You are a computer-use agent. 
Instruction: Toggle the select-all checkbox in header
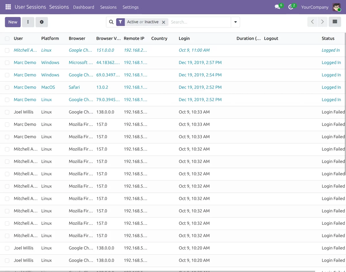pos(7,38)
